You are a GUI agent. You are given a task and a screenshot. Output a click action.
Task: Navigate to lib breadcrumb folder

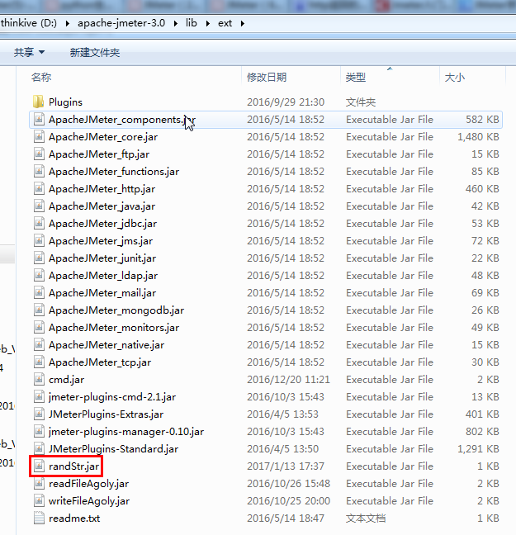[191, 23]
